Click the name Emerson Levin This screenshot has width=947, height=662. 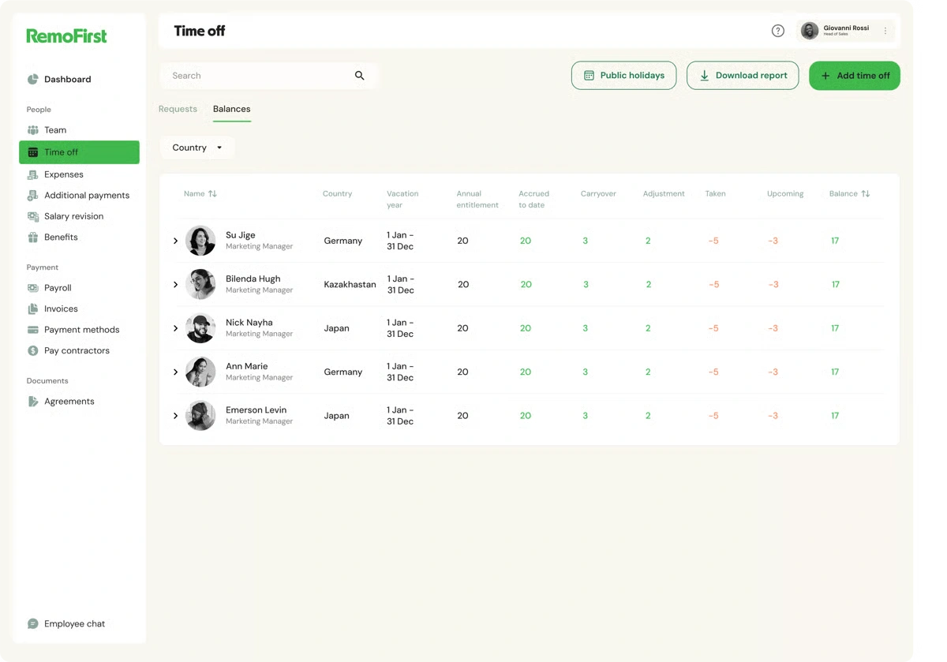tap(256, 410)
